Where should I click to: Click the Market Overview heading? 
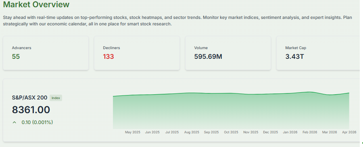click(36, 4)
